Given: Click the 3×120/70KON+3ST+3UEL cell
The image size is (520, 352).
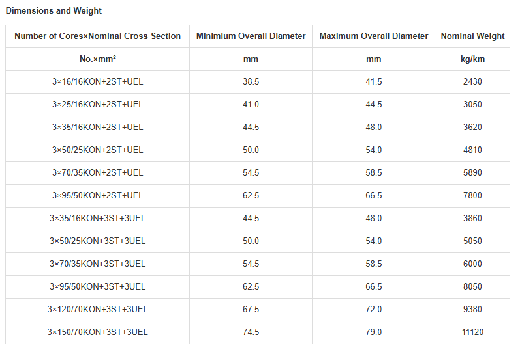Looking at the screenshot, I should [x=97, y=309].
